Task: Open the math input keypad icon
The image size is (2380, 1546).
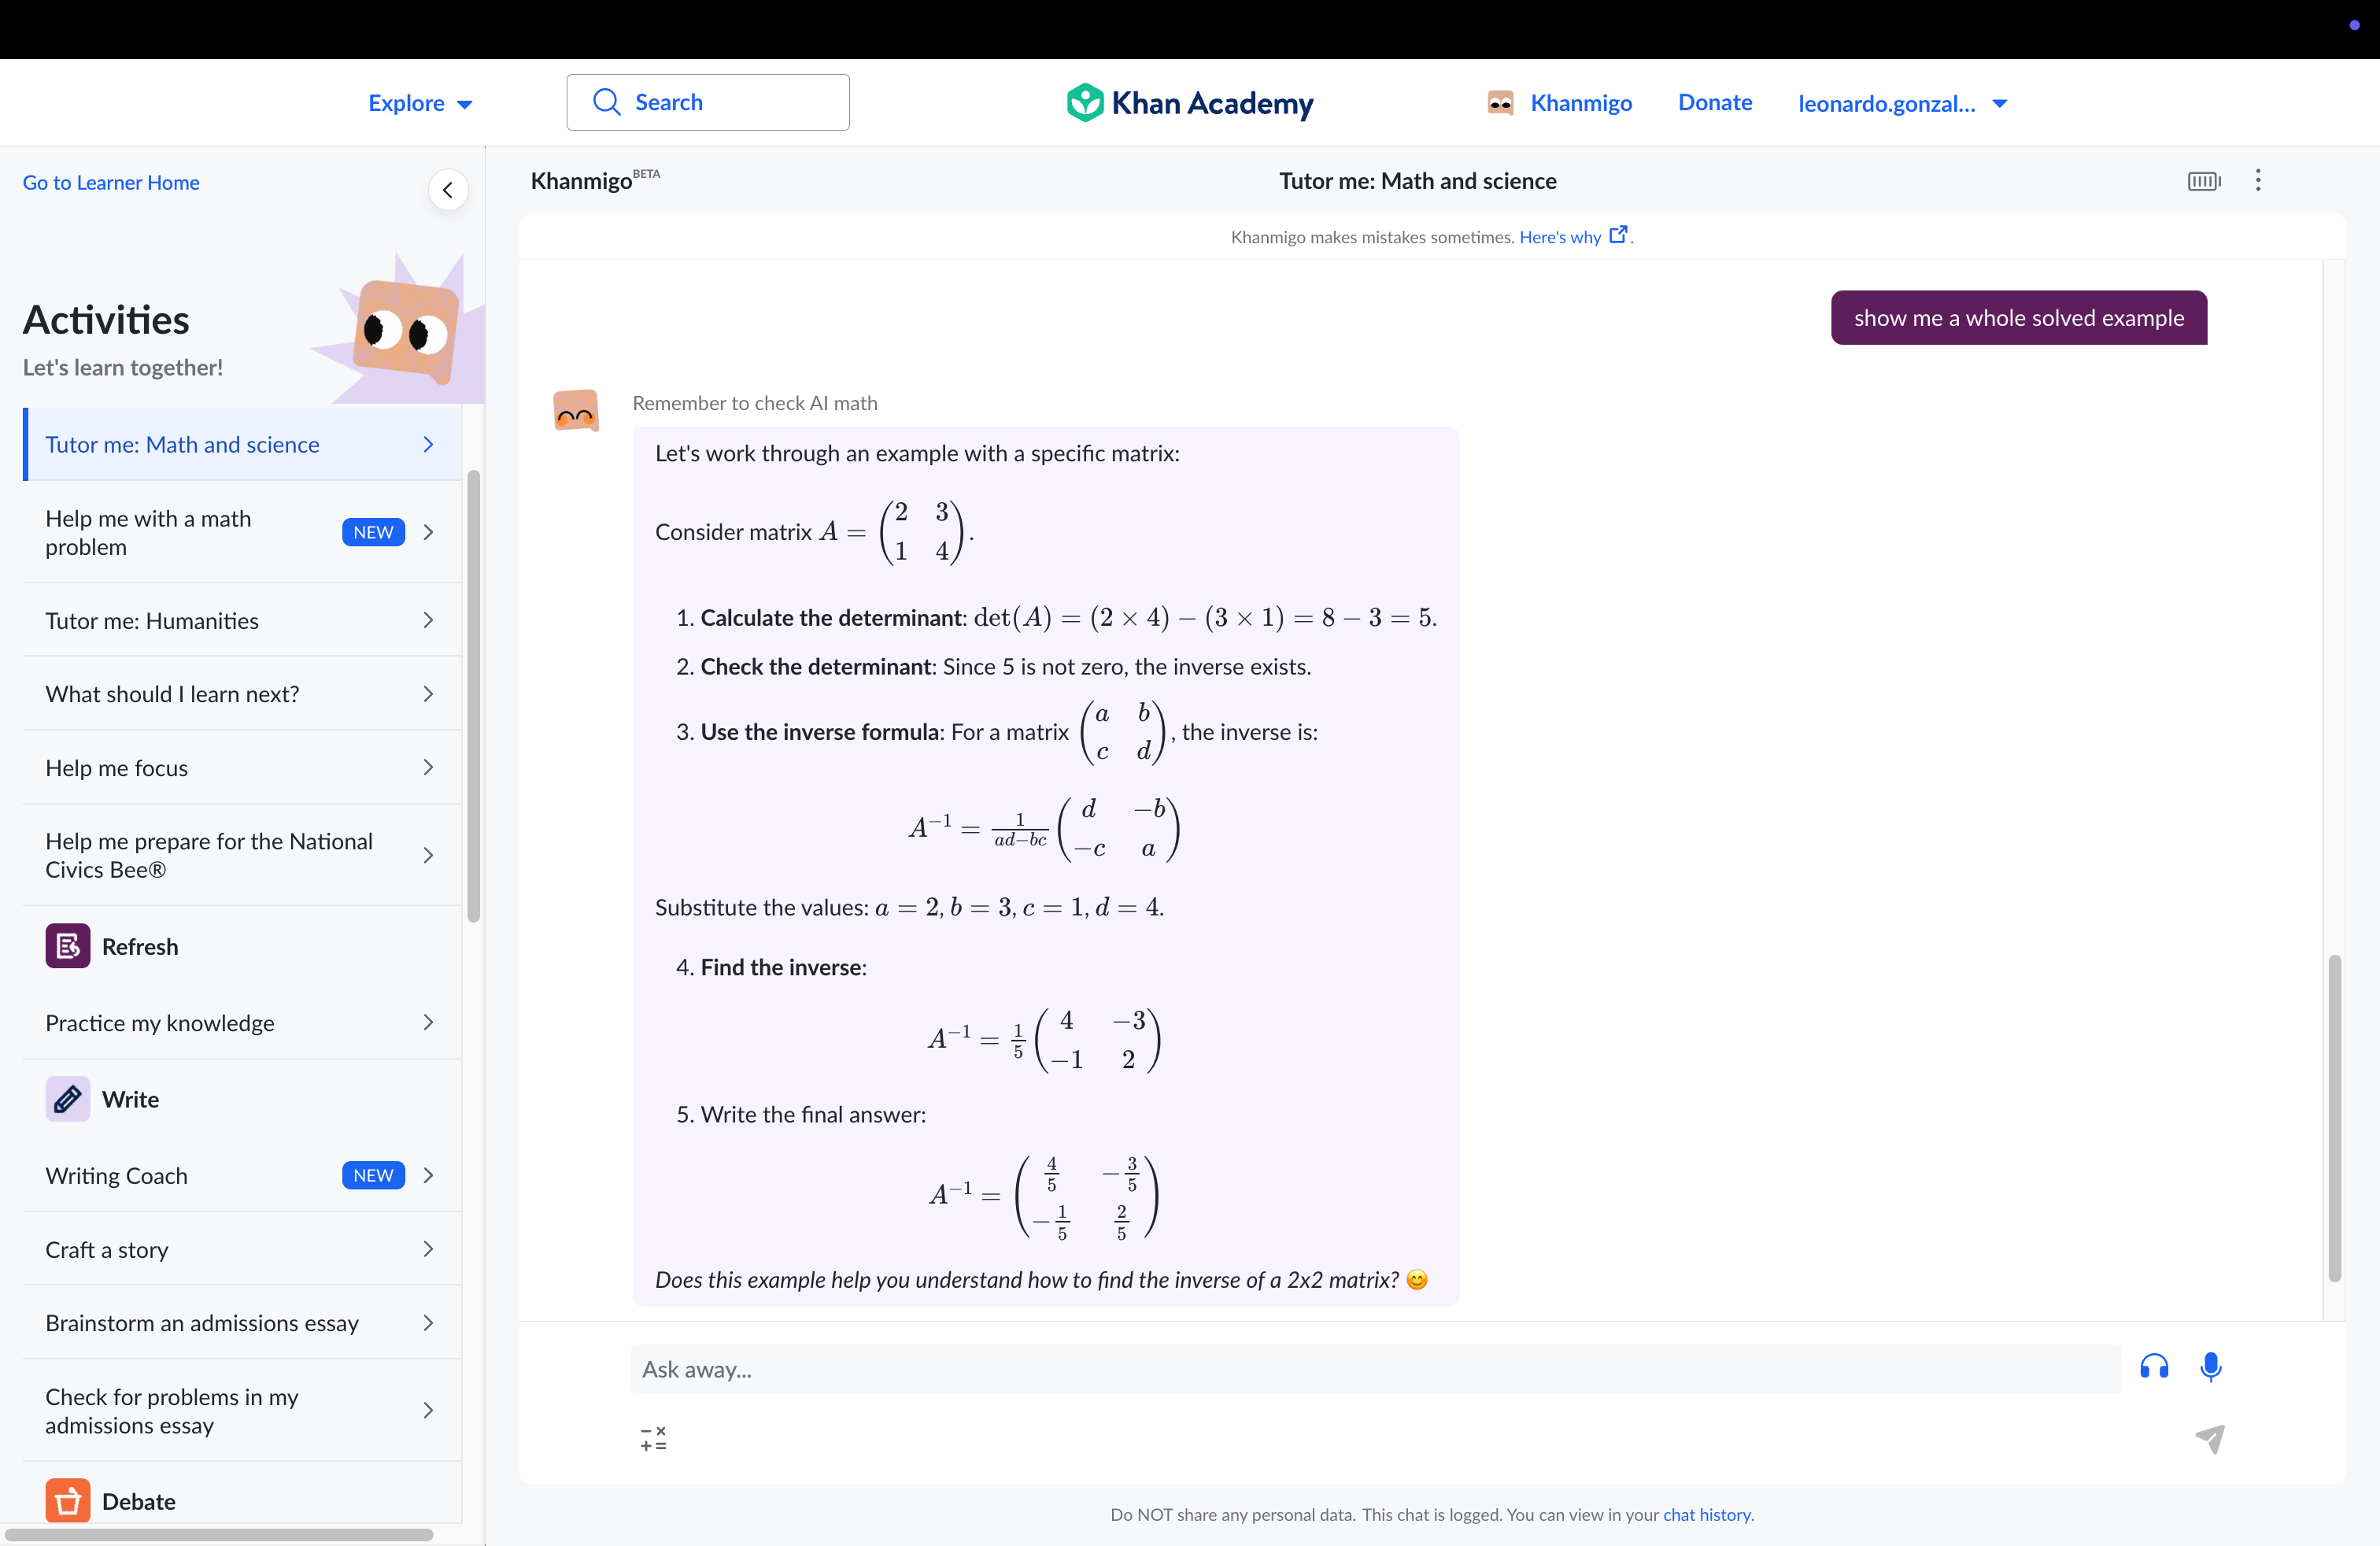Action: coord(653,1439)
